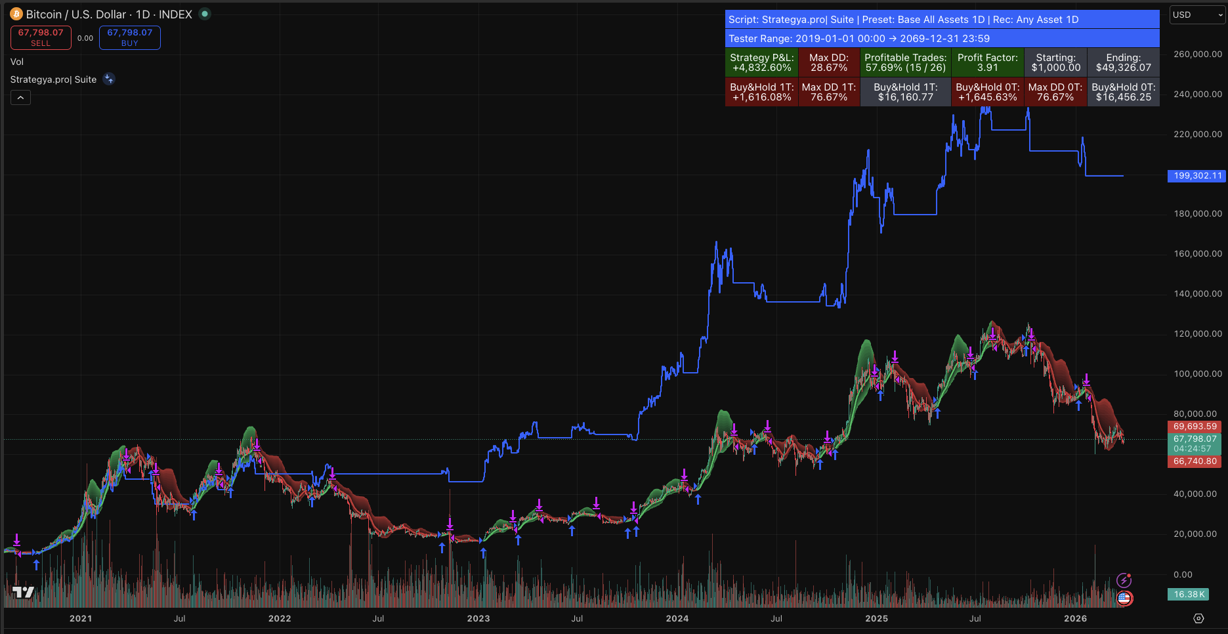Click the Tester Range header row

(942, 39)
